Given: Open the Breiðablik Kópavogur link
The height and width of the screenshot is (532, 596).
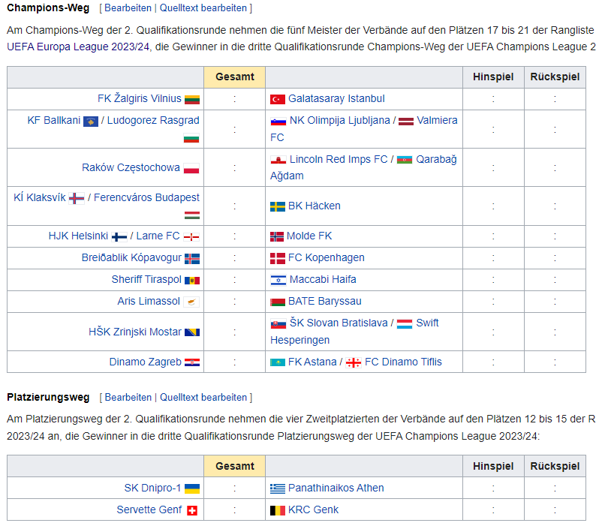Looking at the screenshot, I should coord(131,257).
